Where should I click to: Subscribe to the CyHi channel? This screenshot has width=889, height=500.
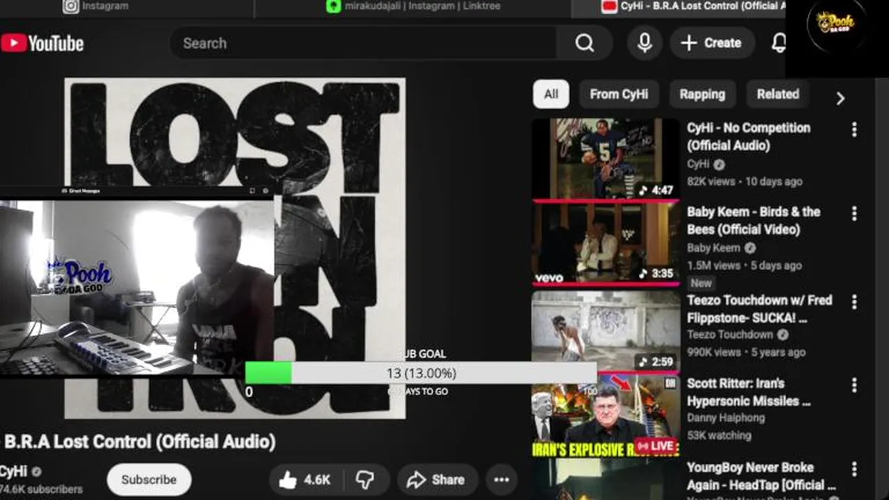(149, 480)
